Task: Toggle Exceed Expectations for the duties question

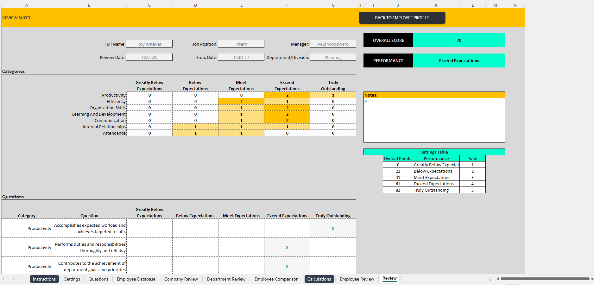Action: coord(287,247)
